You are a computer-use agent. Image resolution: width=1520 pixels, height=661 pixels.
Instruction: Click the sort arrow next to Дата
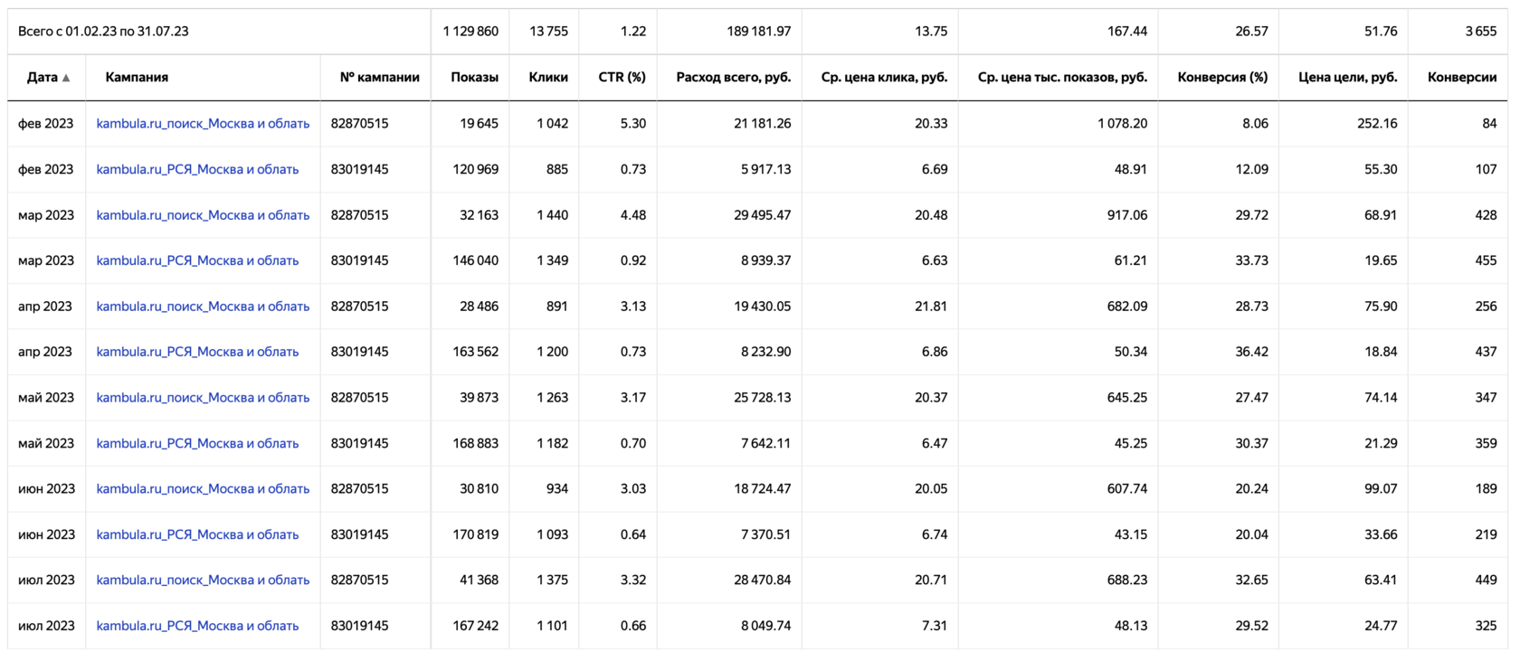tap(66, 78)
